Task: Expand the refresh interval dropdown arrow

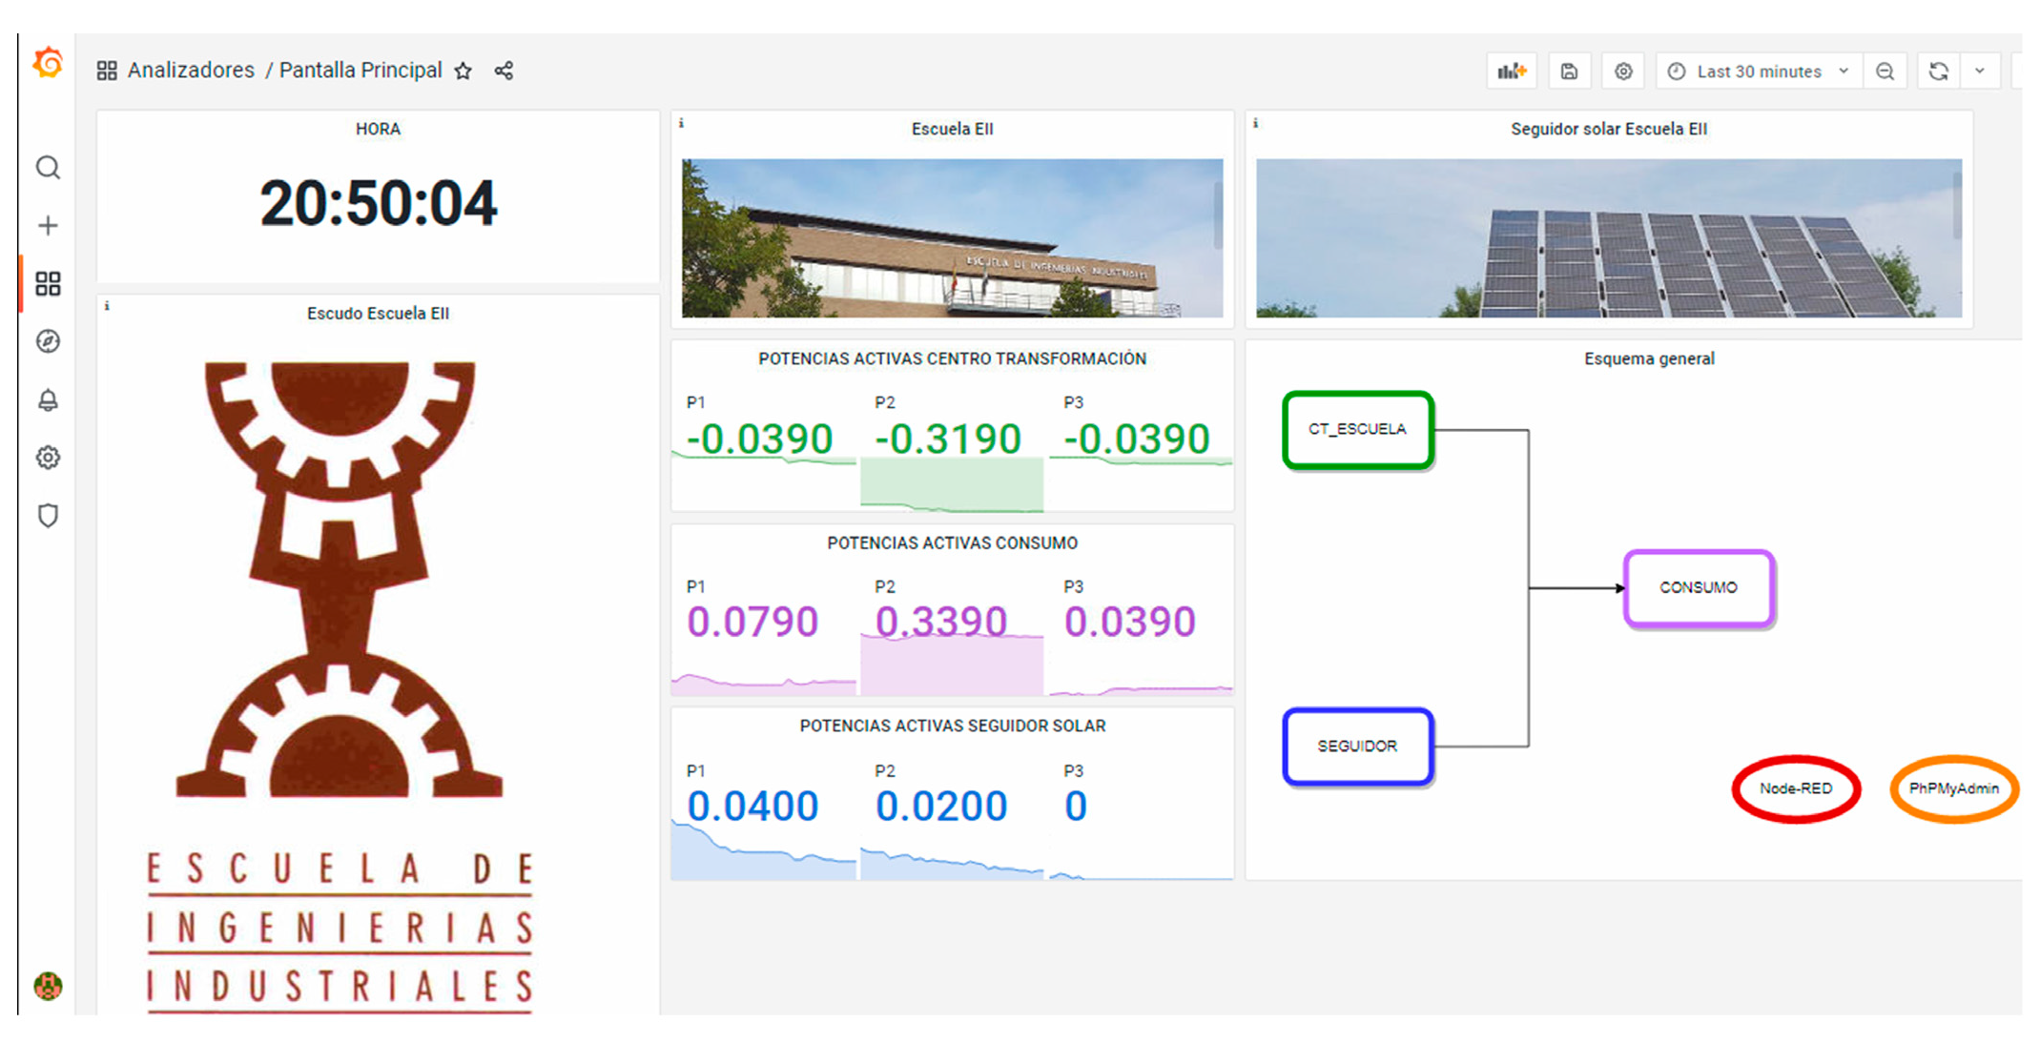Action: coord(1980,72)
